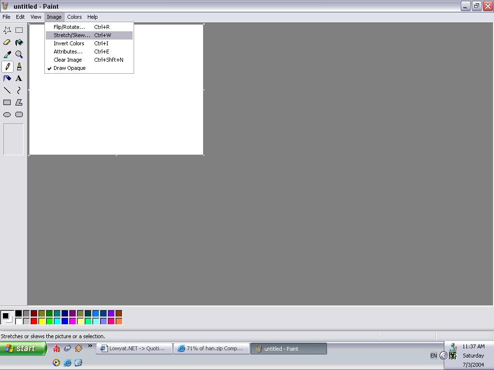This screenshot has width=494, height=370.
Task: Pick the Color Picker eyedropper tool
Action: pyautogui.click(x=7, y=54)
